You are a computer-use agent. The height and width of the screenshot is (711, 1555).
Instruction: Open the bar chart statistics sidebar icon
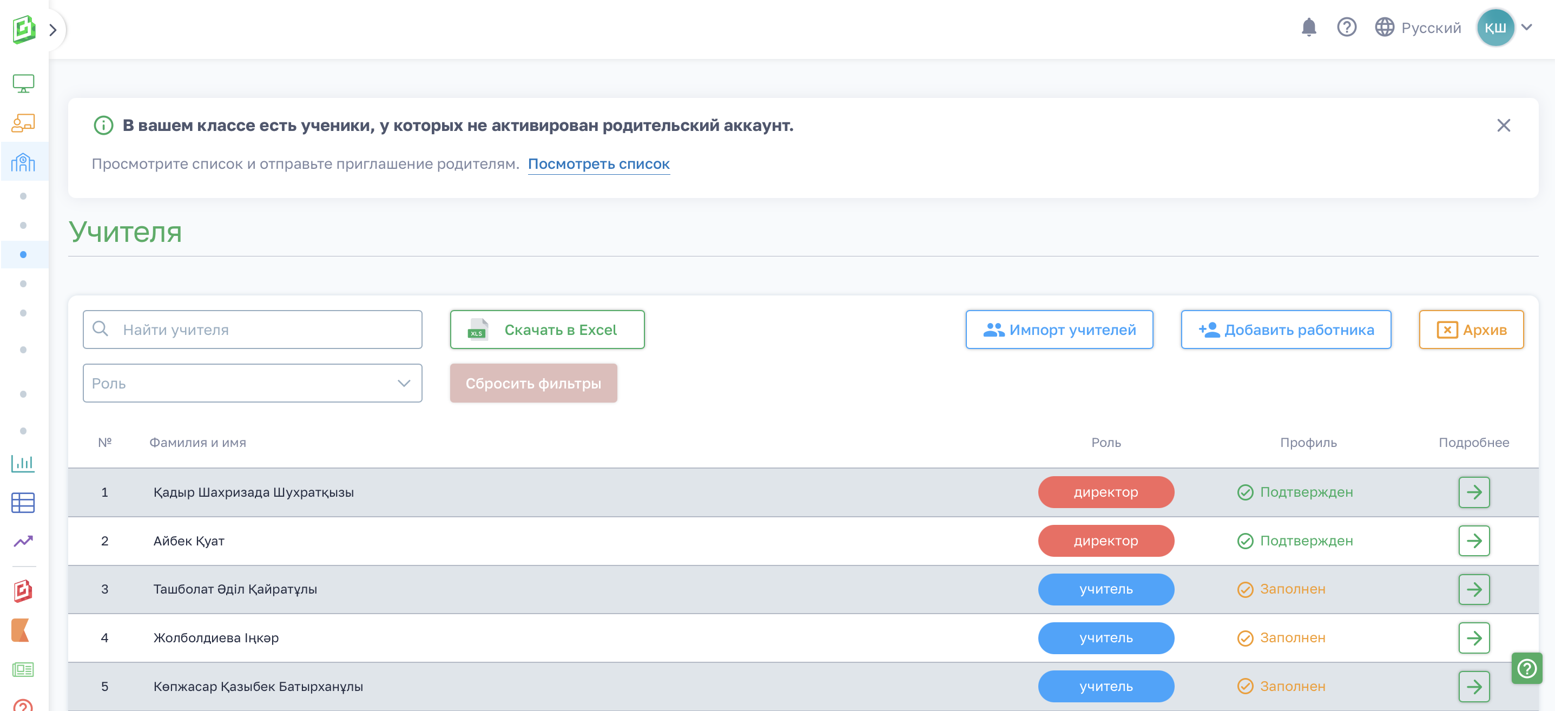[x=24, y=464]
